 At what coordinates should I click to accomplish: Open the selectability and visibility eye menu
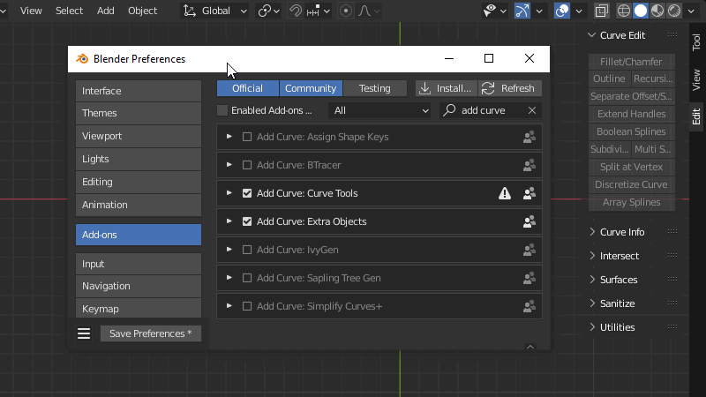[x=494, y=11]
